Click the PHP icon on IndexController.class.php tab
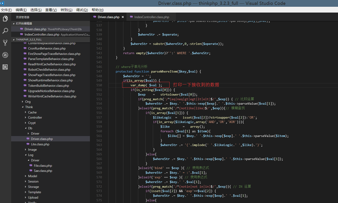 131,17
